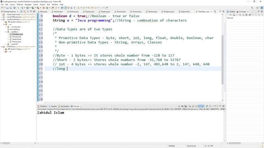
Task: Open the Help menu
Action: point(61,5)
